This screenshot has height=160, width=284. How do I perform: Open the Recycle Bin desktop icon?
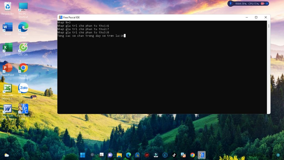click(x=7, y=9)
